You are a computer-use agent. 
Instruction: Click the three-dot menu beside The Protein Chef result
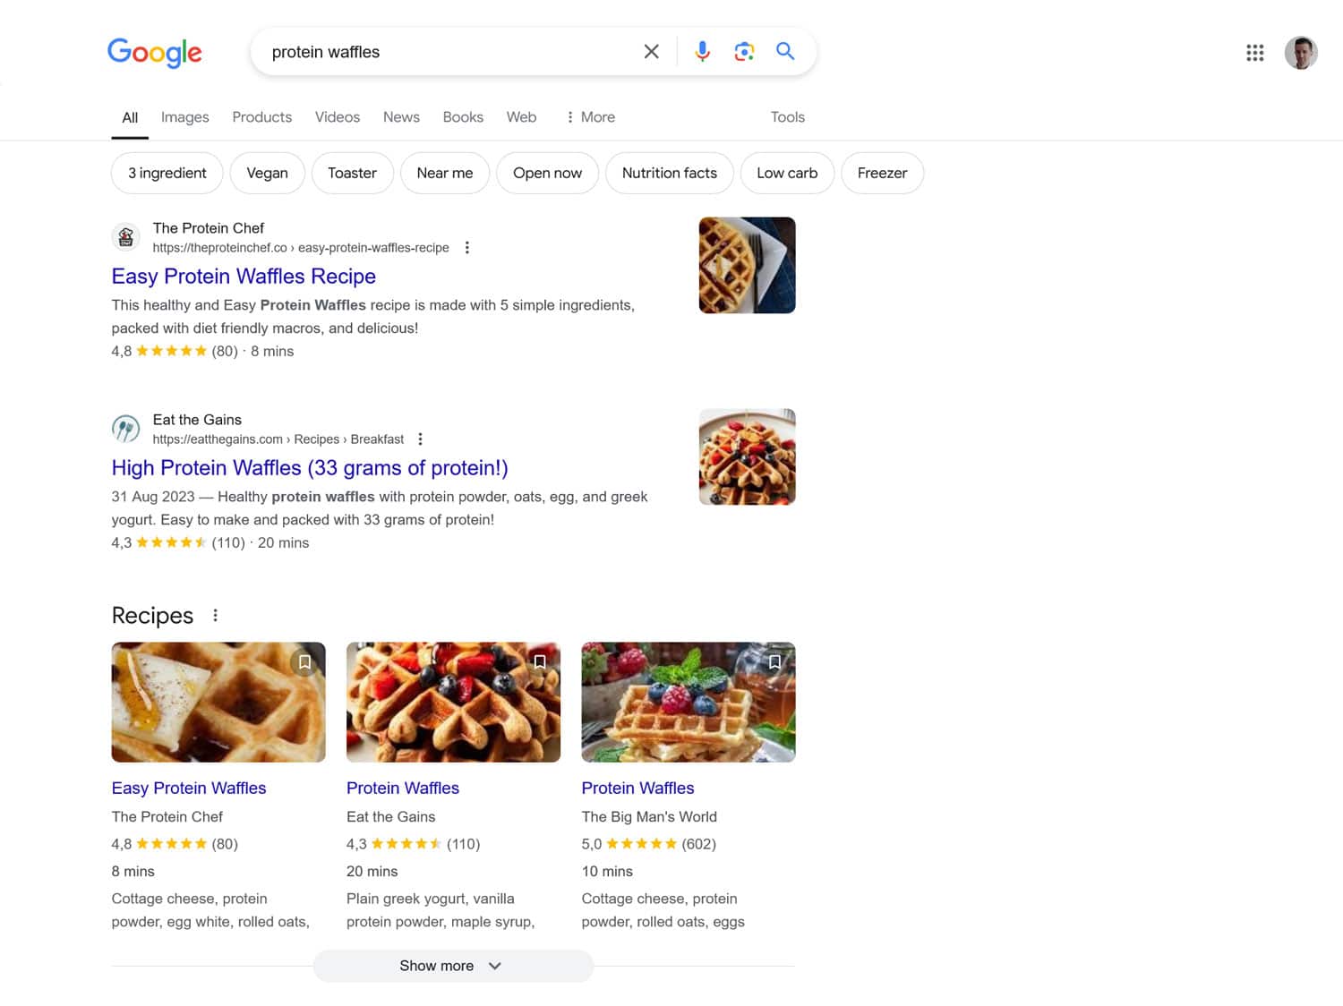pyautogui.click(x=466, y=247)
